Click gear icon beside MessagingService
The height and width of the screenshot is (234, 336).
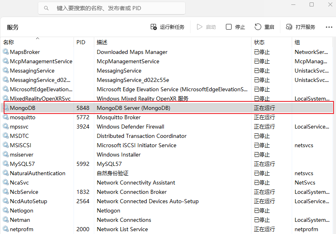(6, 71)
